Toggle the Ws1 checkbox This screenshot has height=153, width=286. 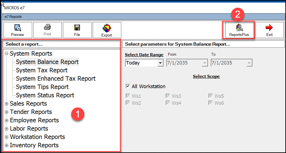(128, 96)
